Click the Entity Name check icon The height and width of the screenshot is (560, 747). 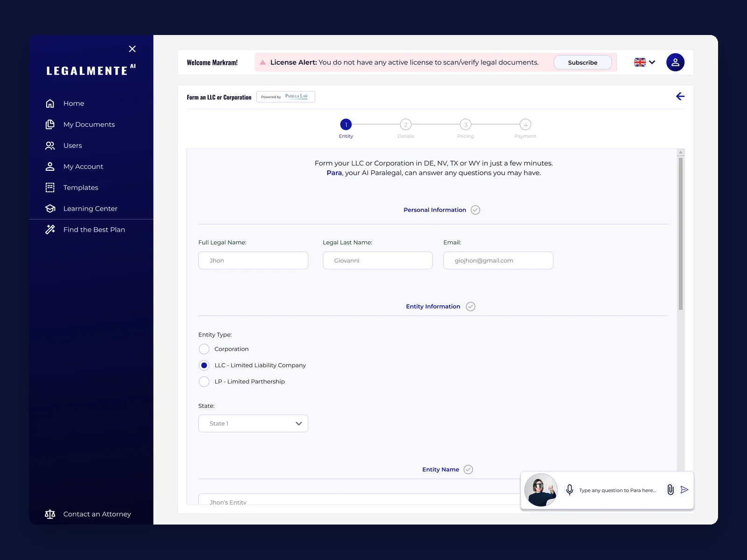468,469
